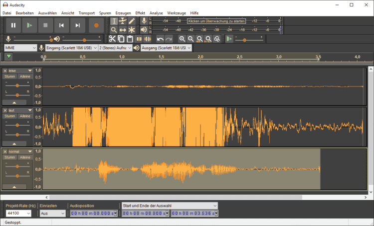Undo the last action

(160, 39)
